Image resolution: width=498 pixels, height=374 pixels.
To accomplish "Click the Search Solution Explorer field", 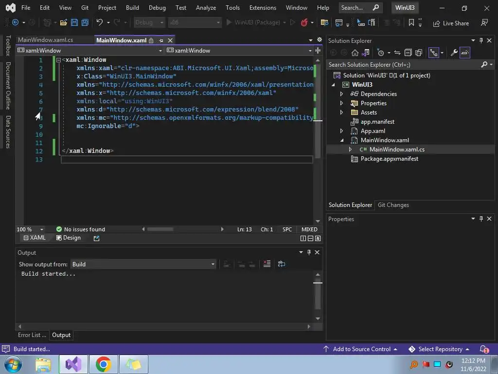I will 404,65.
